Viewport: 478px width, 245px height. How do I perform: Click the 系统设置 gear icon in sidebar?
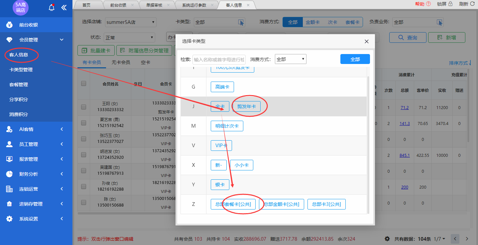pos(9,219)
